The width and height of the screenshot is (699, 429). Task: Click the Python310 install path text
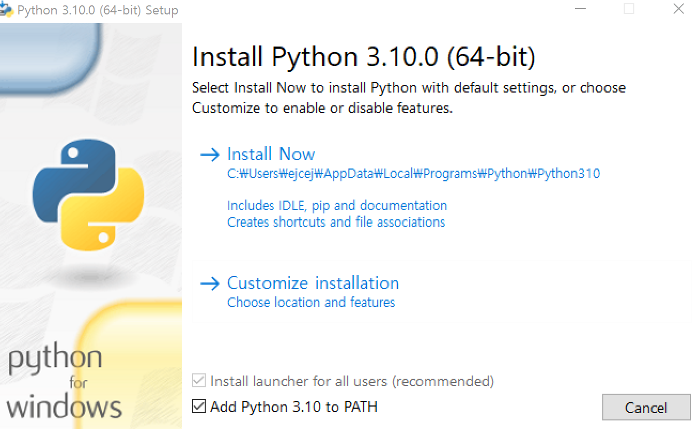(x=414, y=174)
